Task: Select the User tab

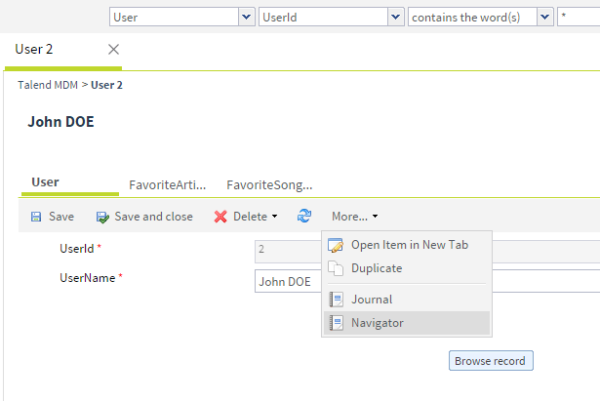Action: point(46,182)
